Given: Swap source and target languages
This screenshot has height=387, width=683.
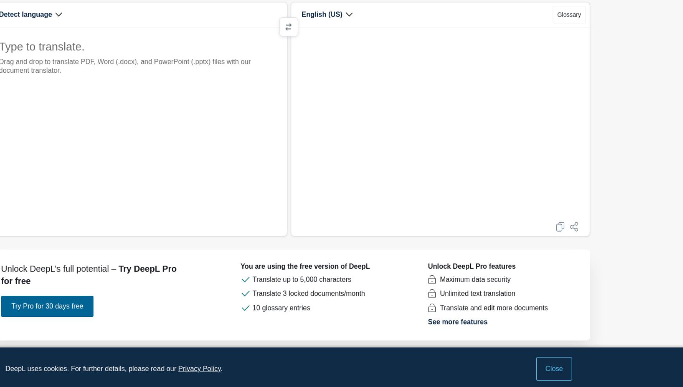Looking at the screenshot, I should pyautogui.click(x=289, y=27).
